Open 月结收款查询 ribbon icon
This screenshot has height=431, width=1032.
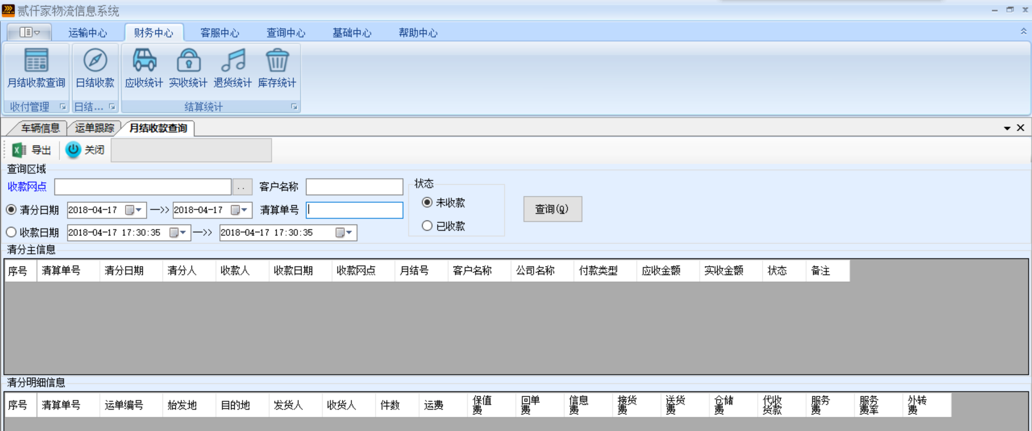[x=36, y=61]
